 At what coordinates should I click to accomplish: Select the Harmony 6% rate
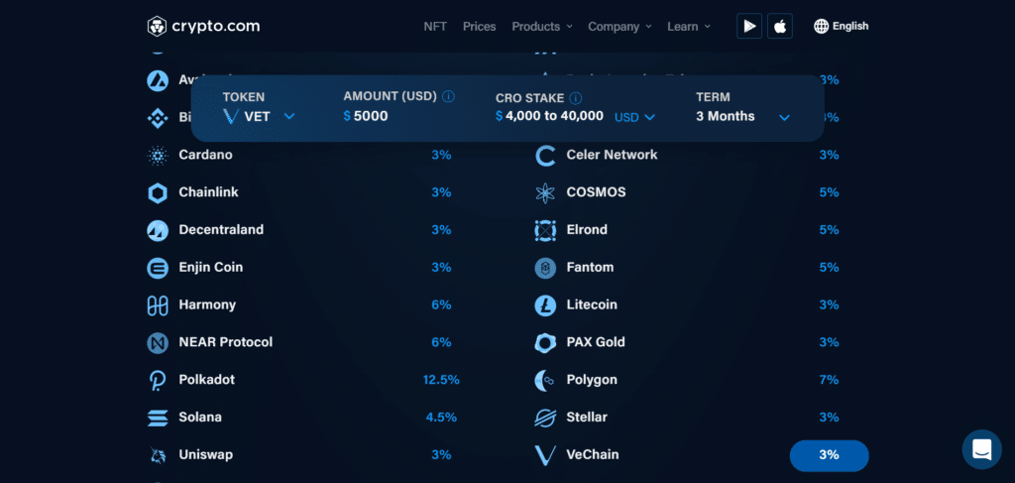[x=441, y=304]
